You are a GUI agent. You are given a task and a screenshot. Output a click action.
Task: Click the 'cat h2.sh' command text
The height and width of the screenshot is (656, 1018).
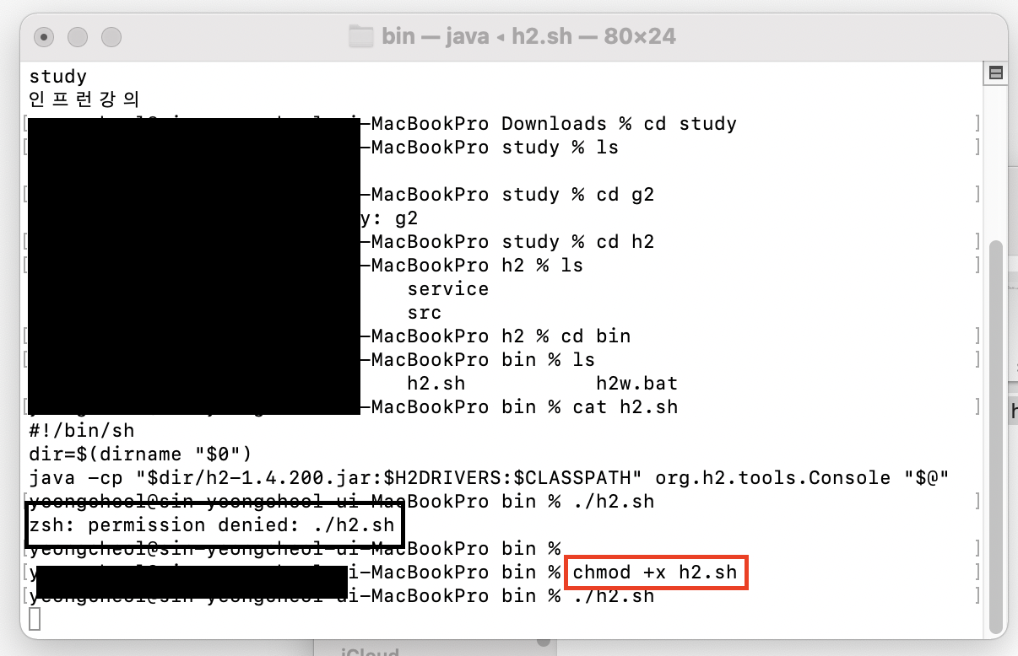[625, 407]
